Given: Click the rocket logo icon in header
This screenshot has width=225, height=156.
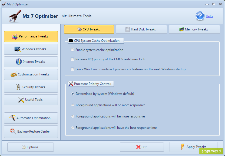Looking at the screenshot, I should click(15, 16).
